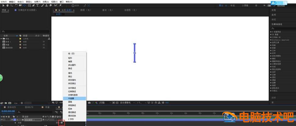
Task: Click the project flowchart view icon
Action: [x=49, y=39]
